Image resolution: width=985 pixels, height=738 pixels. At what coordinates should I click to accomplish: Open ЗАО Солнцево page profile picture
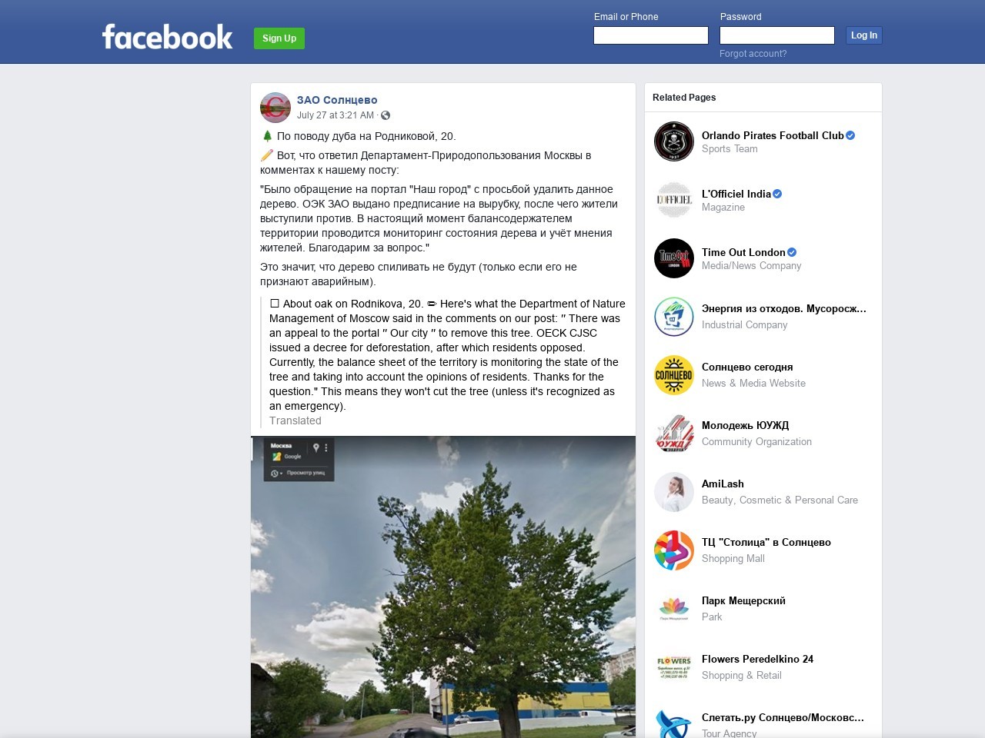tap(275, 108)
